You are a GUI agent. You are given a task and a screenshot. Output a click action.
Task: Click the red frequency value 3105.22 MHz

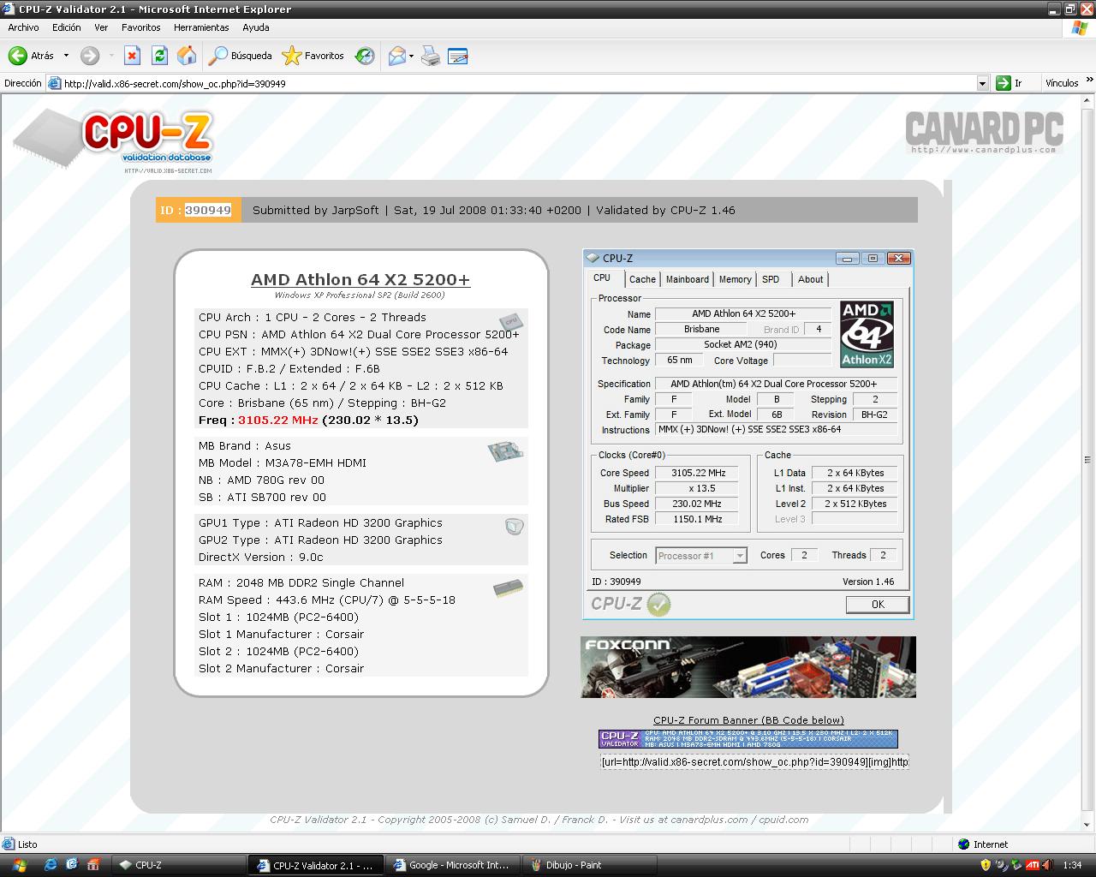pyautogui.click(x=278, y=420)
